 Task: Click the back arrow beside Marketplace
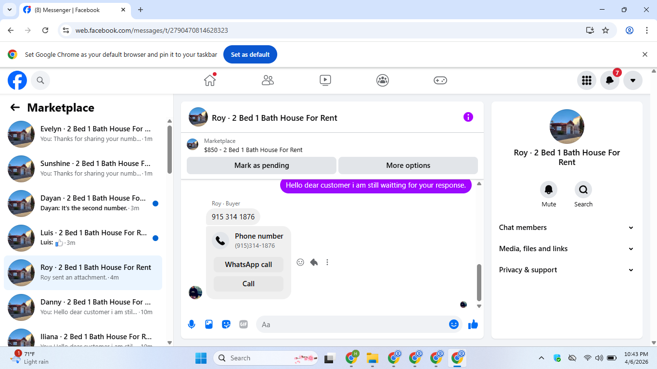[x=15, y=108]
